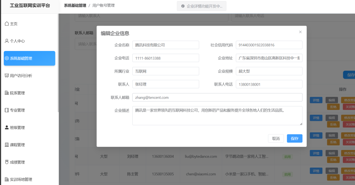
Task: Click the 企业名称 input field
Action: click(166, 45)
